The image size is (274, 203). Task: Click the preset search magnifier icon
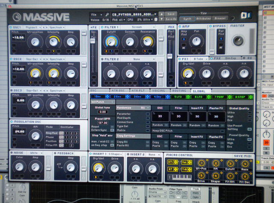[107, 14]
